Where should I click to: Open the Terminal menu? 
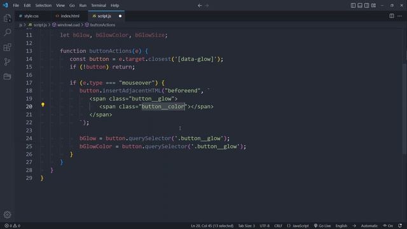(99, 6)
